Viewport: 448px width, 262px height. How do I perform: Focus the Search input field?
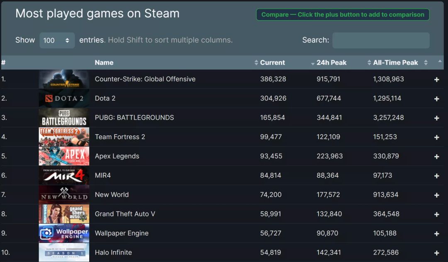click(x=381, y=40)
